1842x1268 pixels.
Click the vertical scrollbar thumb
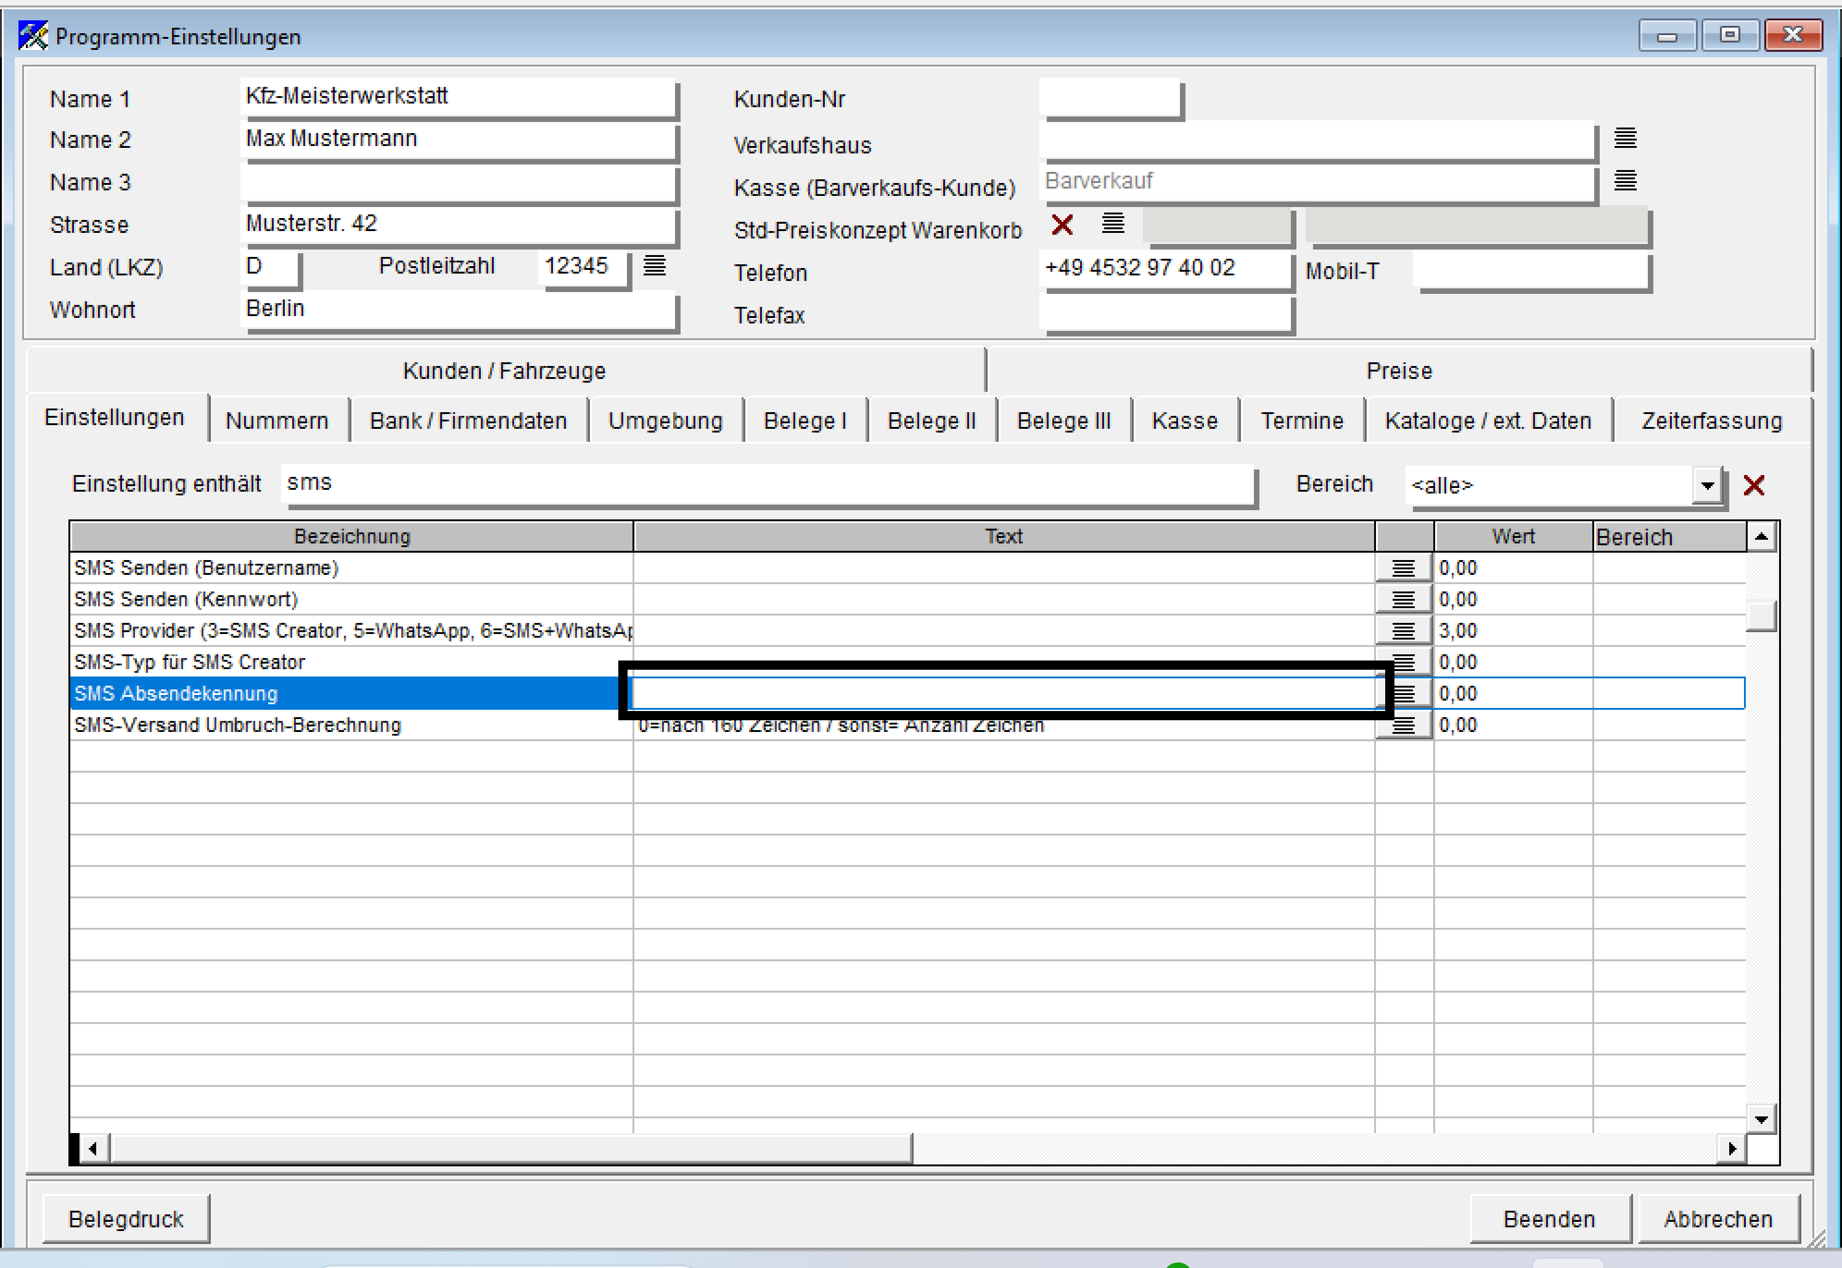(1761, 616)
